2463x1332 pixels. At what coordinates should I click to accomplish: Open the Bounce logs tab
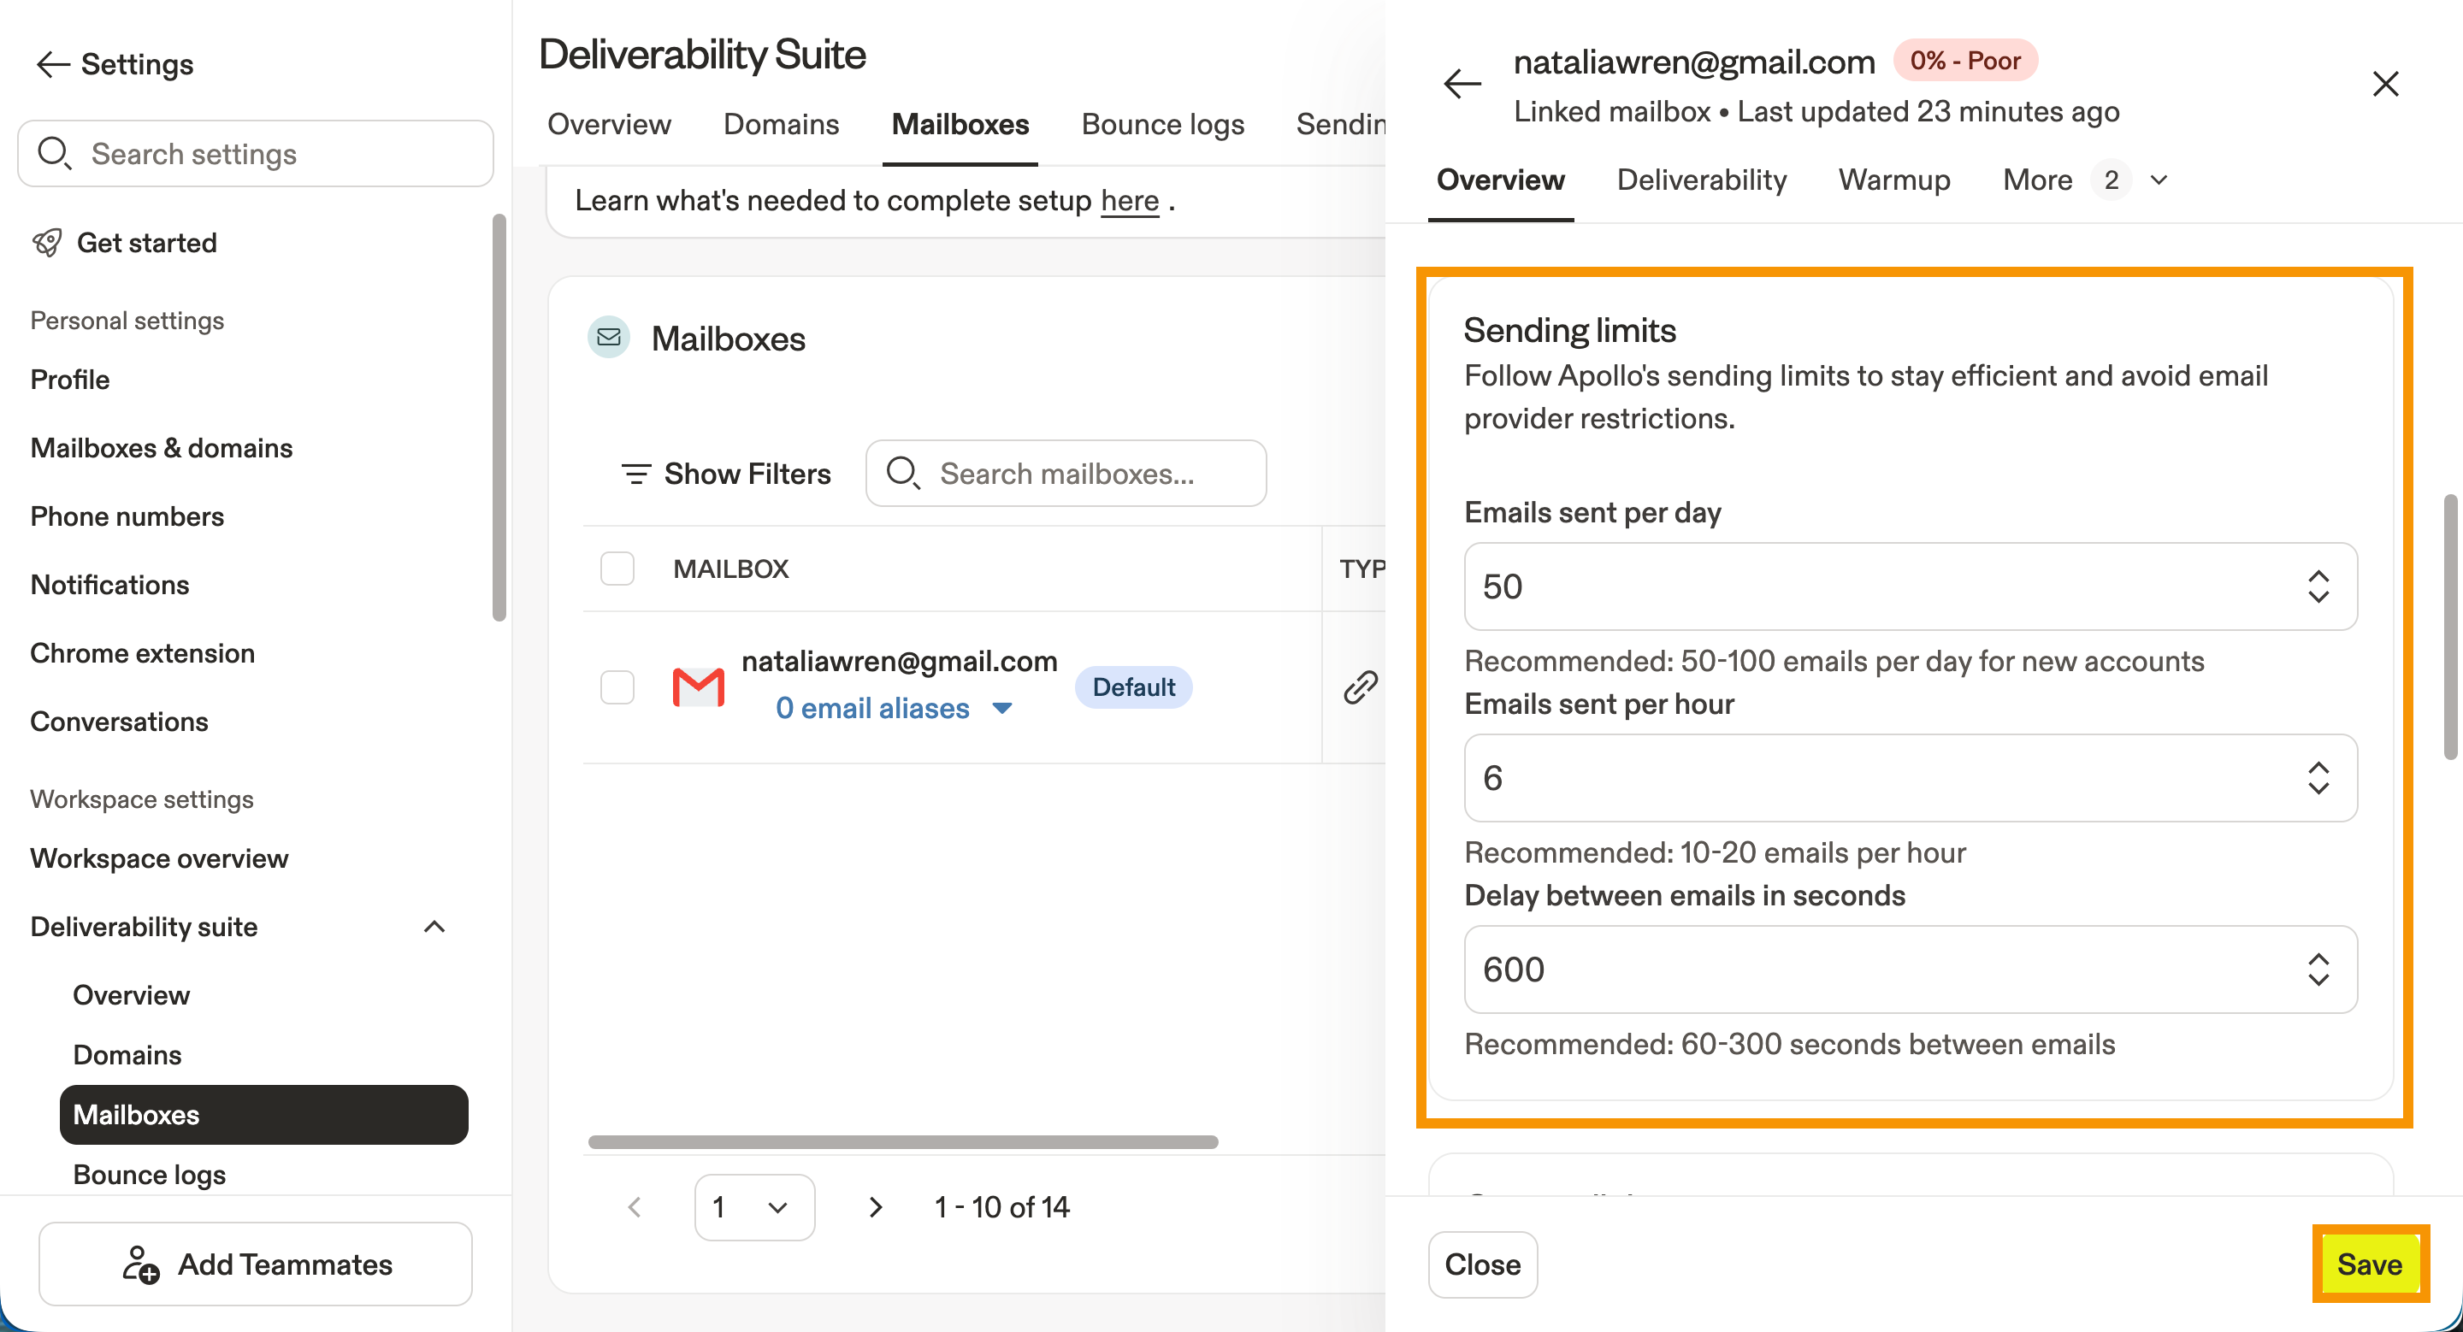click(x=1163, y=124)
